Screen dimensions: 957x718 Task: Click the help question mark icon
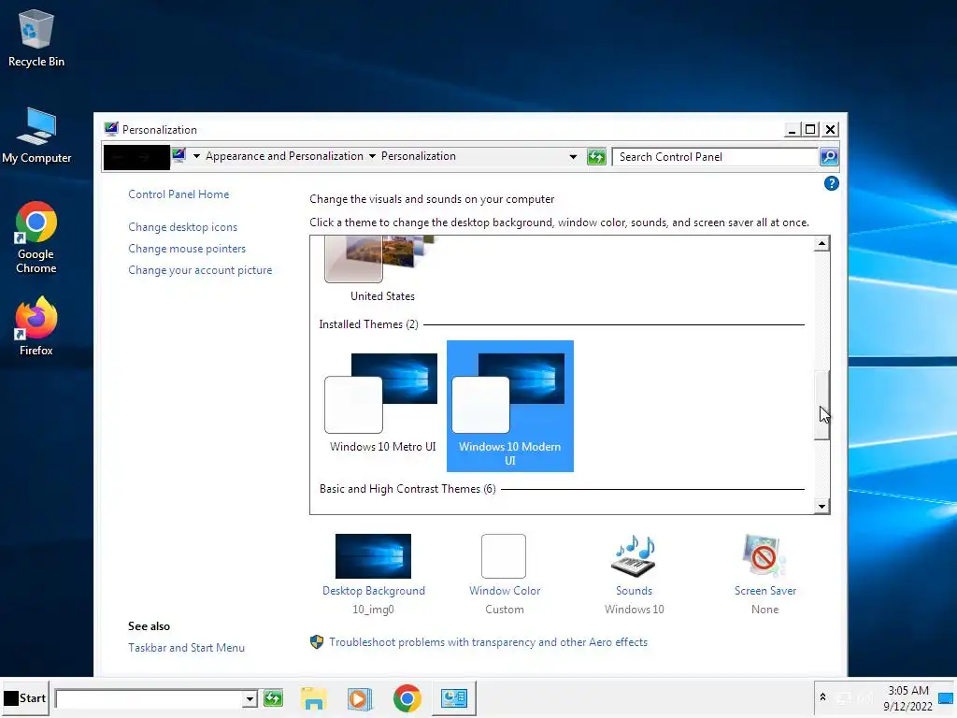coord(831,183)
